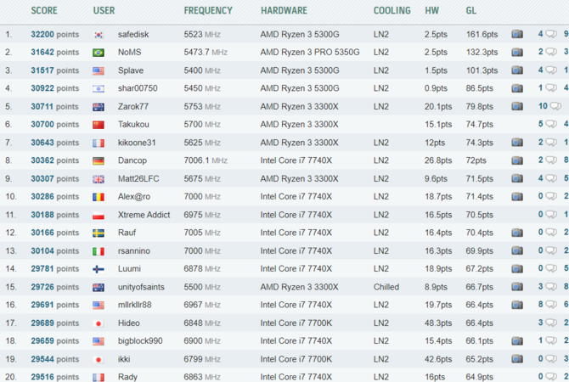This screenshot has width=569, height=382.
Task: Open the camera icon for bigblock990's result
Action: (x=517, y=341)
